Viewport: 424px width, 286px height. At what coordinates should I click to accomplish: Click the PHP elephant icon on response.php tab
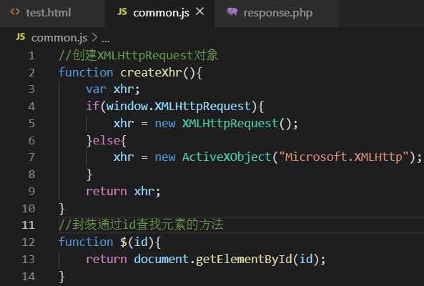[232, 11]
